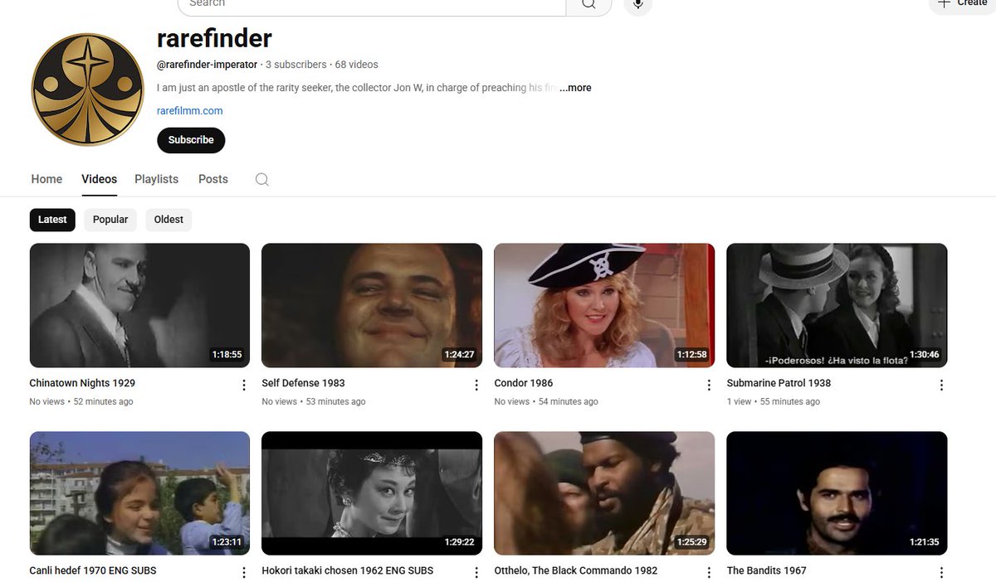This screenshot has width=996, height=582.
Task: Open options menu for Chinatown Nights 1929
Action: tap(244, 385)
